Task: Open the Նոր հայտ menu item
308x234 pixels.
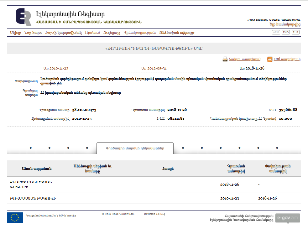Action: point(33,33)
